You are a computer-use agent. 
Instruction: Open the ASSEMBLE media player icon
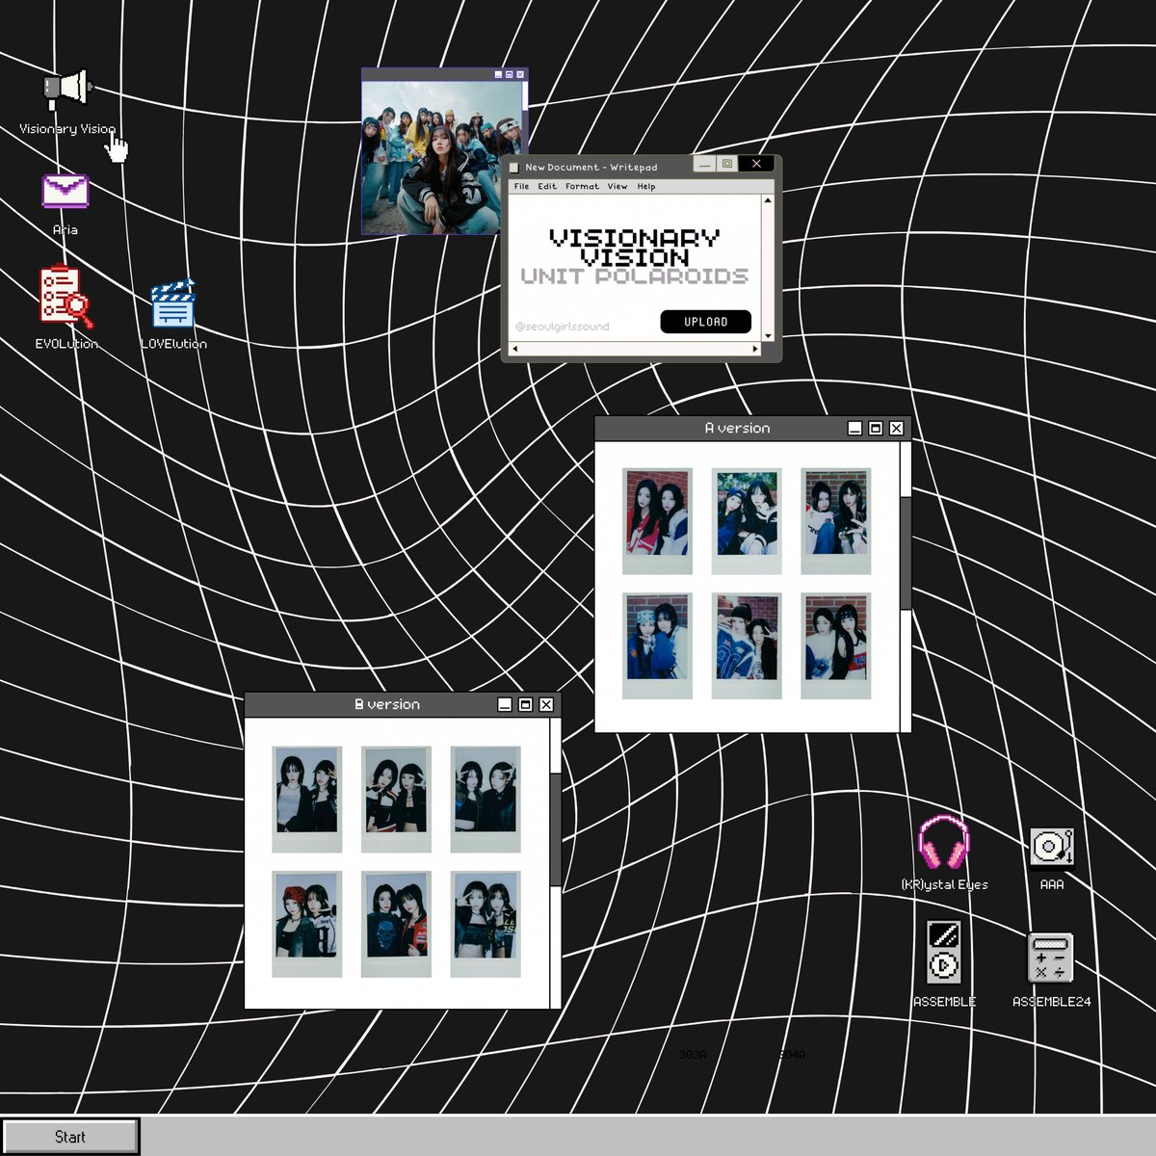tap(944, 952)
